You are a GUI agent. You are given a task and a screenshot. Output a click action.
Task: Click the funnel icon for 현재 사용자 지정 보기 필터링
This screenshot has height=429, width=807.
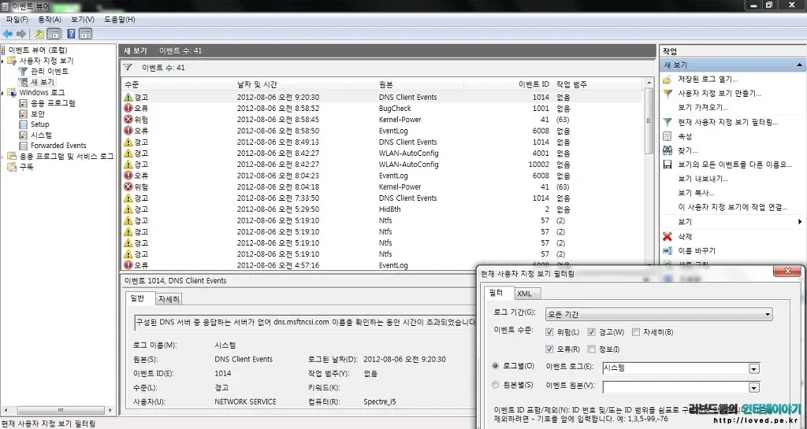668,122
